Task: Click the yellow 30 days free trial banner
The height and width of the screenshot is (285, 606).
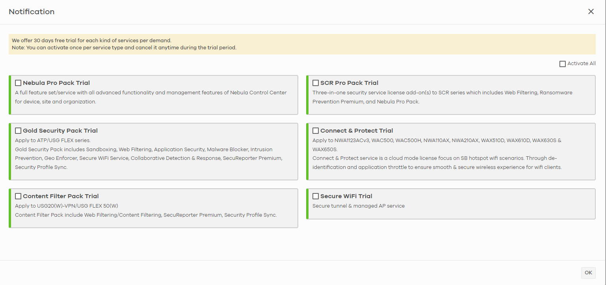Action: (x=302, y=44)
